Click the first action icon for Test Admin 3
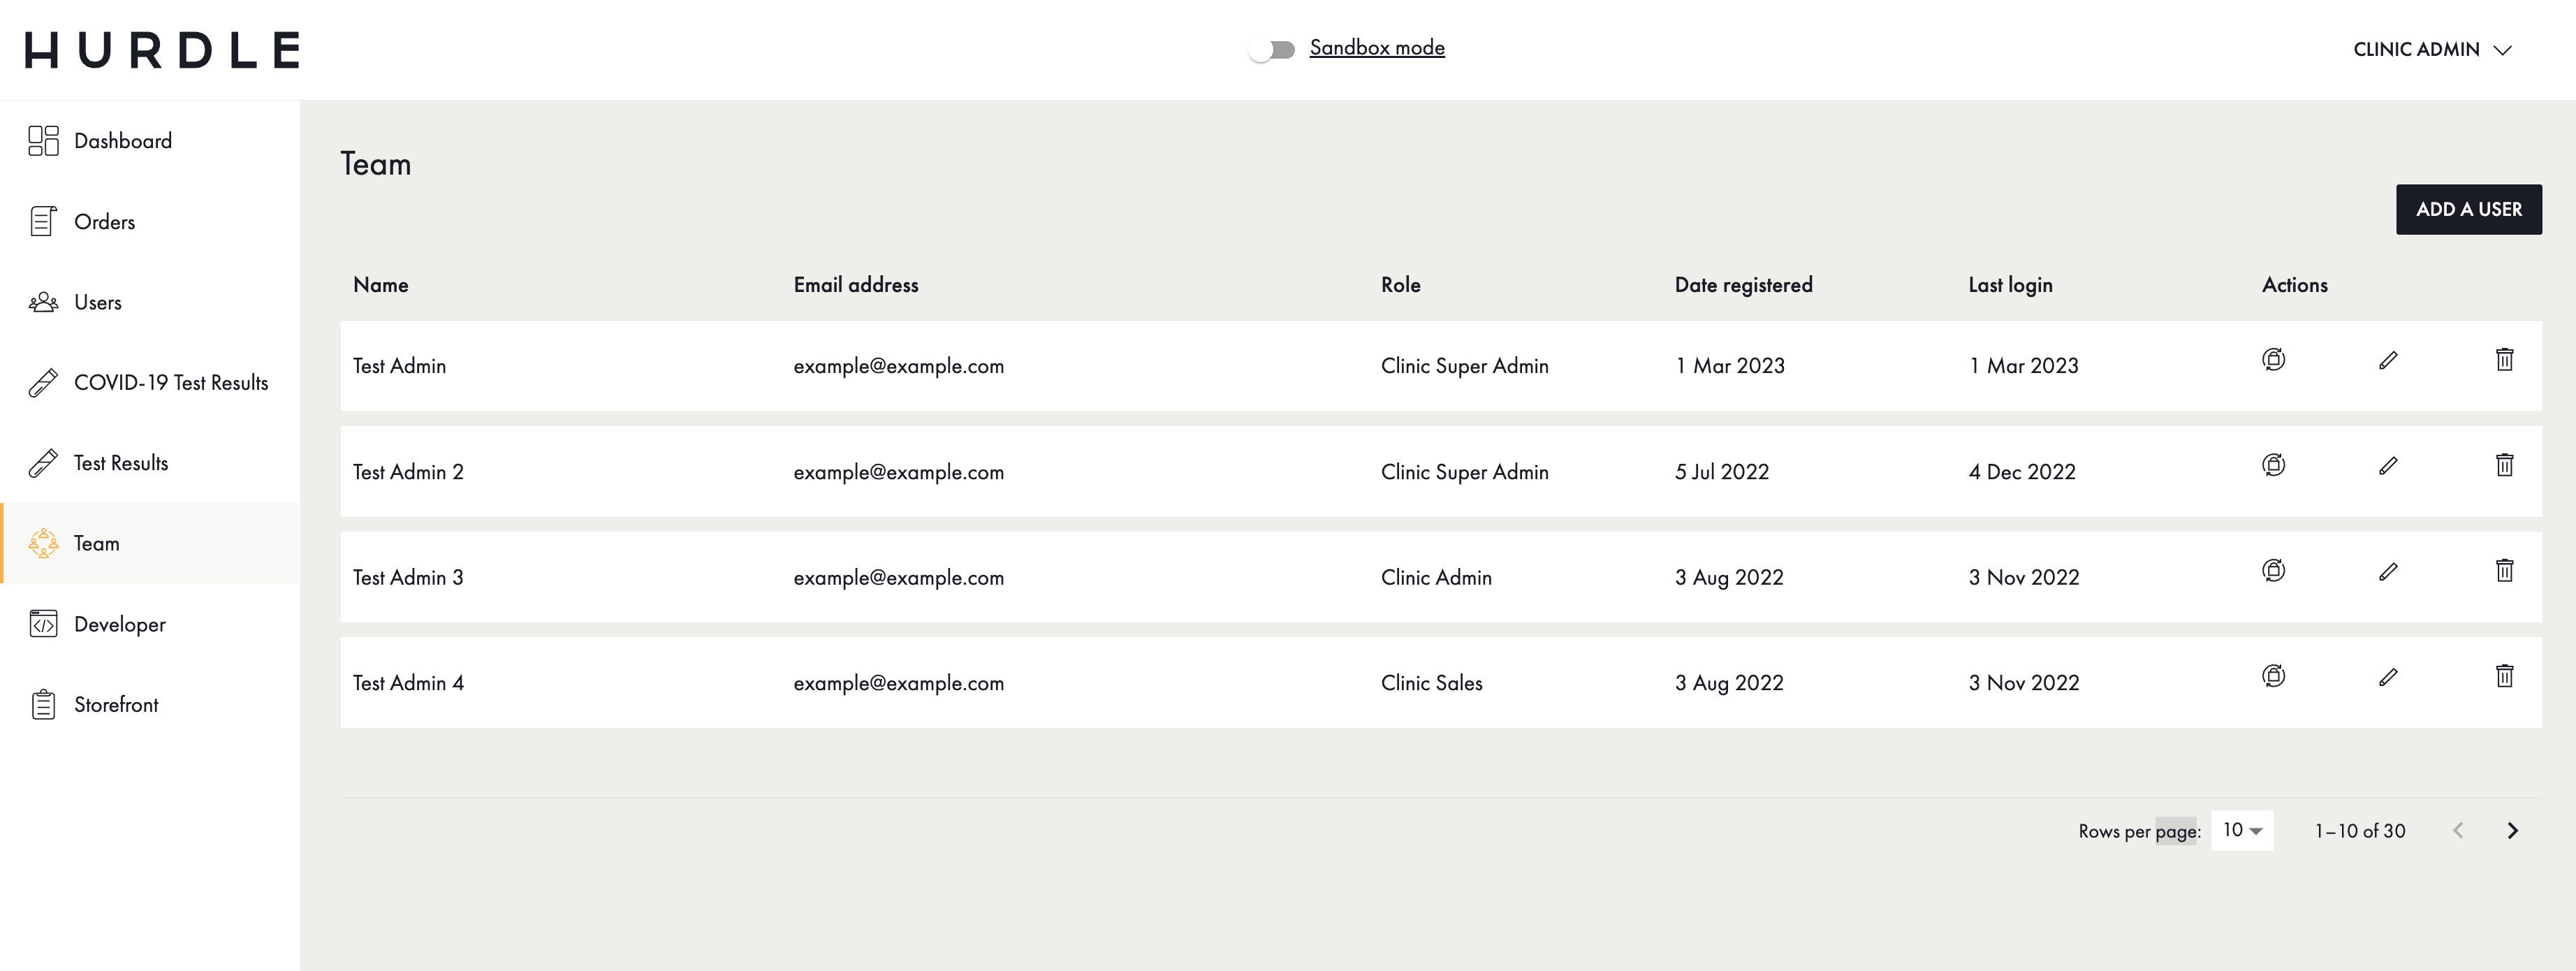The width and height of the screenshot is (2576, 971). click(x=2273, y=571)
